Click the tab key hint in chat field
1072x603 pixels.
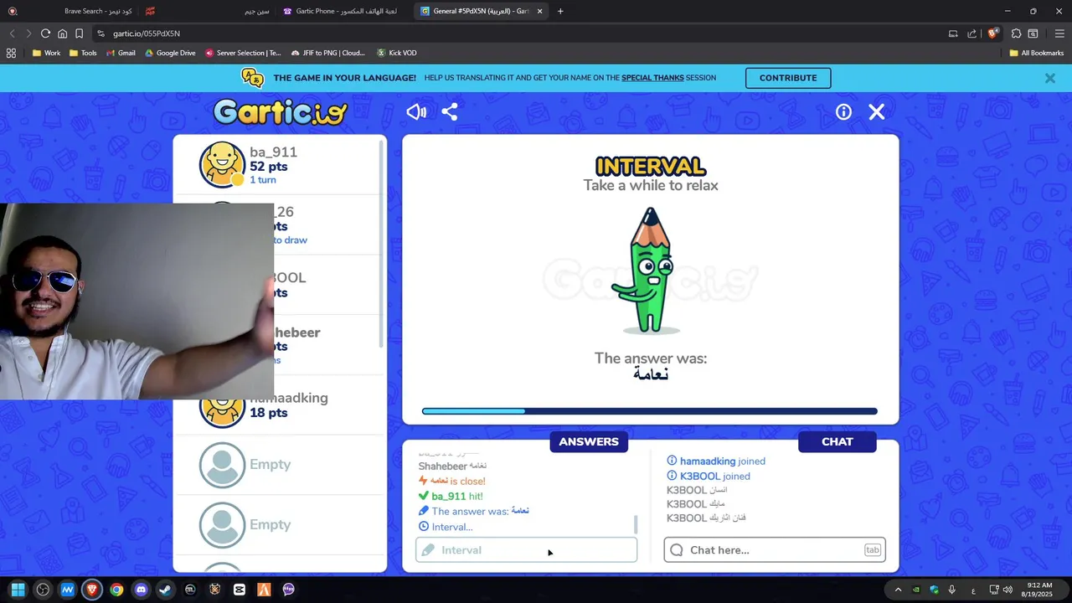pyautogui.click(x=873, y=550)
